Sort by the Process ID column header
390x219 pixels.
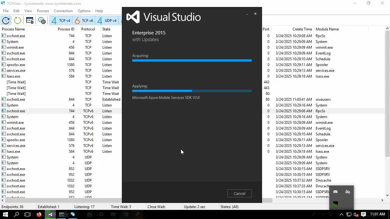coord(61,29)
